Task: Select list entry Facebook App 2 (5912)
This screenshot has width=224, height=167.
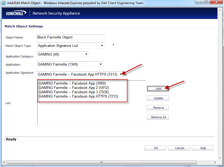Action: pyautogui.click(x=74, y=88)
